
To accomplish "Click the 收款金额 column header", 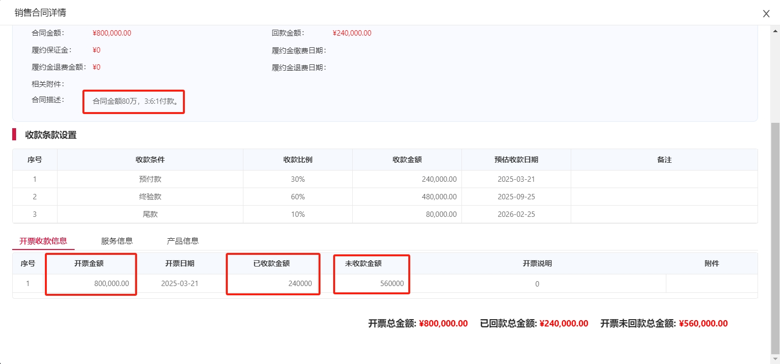I will click(x=407, y=160).
